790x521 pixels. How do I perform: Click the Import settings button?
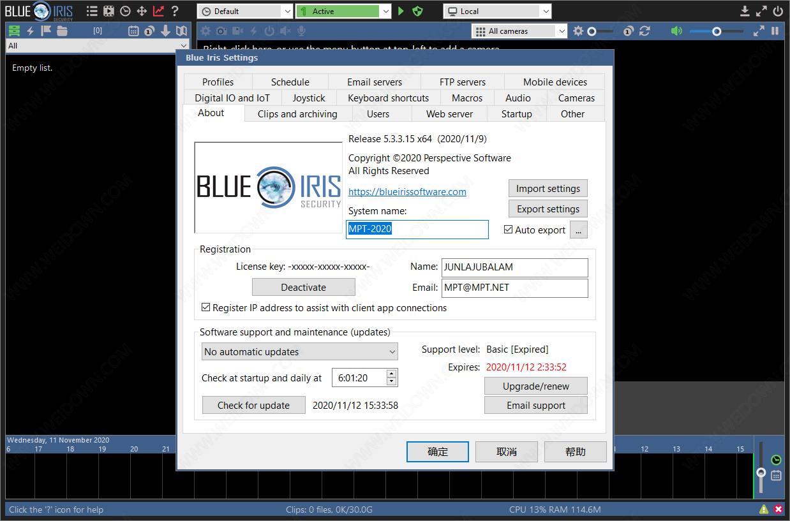(x=548, y=188)
